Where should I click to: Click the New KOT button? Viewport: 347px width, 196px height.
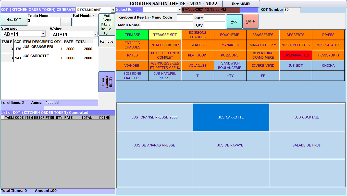[14, 20]
